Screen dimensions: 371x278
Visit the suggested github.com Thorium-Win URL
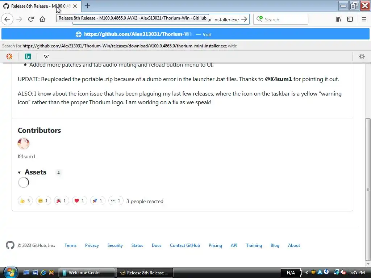(185, 34)
